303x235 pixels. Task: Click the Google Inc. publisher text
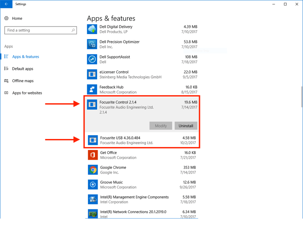tap(109, 172)
